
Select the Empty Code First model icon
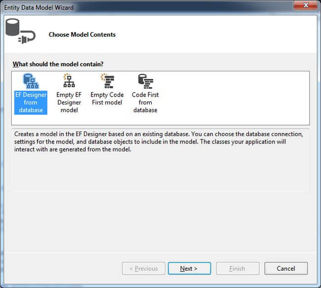(107, 81)
